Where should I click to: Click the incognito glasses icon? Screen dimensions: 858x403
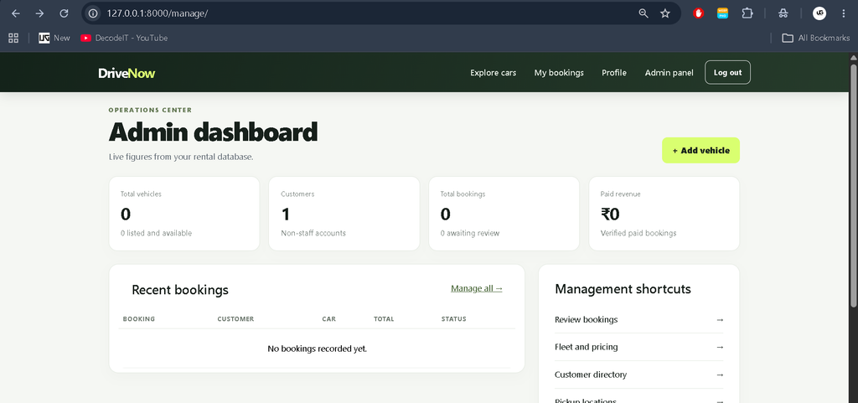pos(783,13)
